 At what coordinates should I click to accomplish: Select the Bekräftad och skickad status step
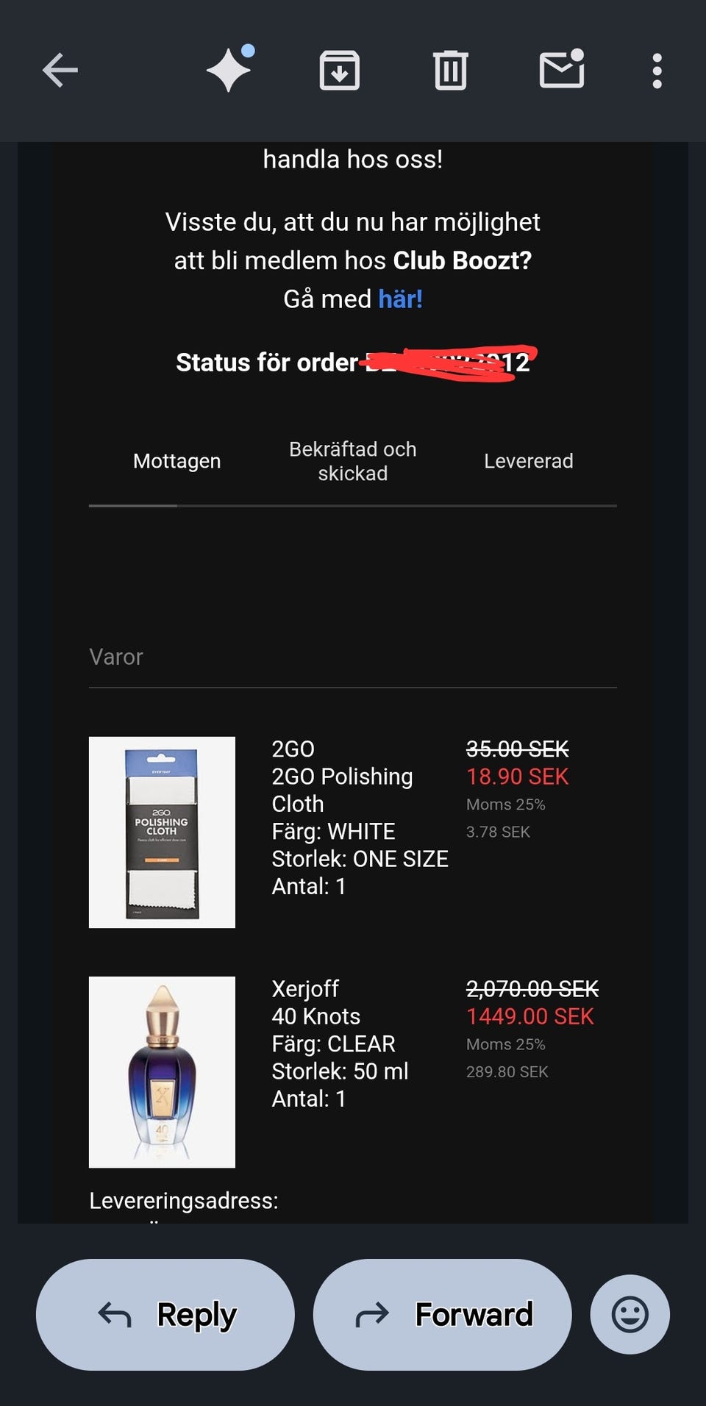(352, 461)
